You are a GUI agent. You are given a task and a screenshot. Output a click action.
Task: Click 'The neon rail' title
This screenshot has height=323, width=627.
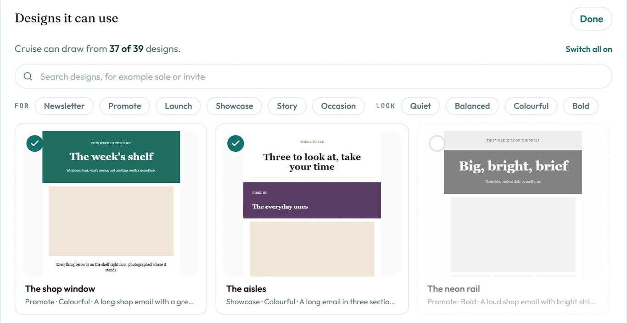(453, 289)
